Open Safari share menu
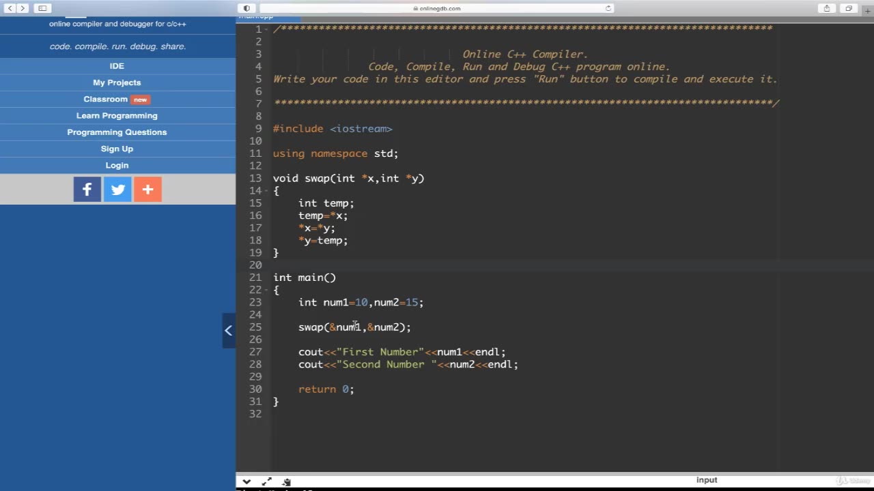Screen dimensions: 874x491 point(827,8)
